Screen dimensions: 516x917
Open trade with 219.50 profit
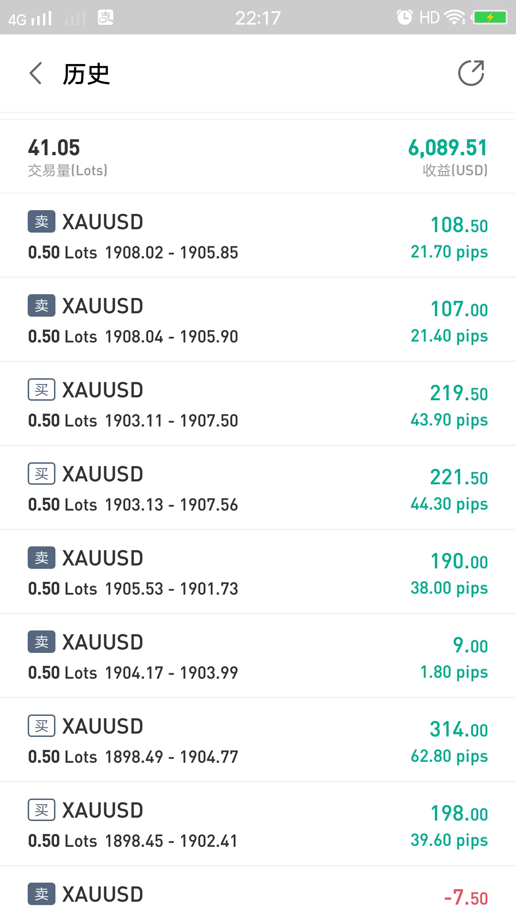[x=258, y=404]
